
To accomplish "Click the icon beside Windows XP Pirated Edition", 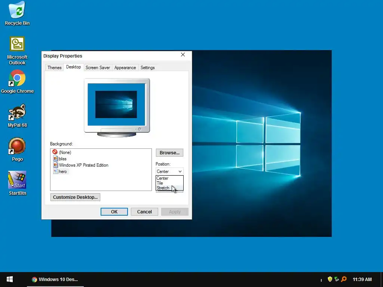I will coord(55,165).
